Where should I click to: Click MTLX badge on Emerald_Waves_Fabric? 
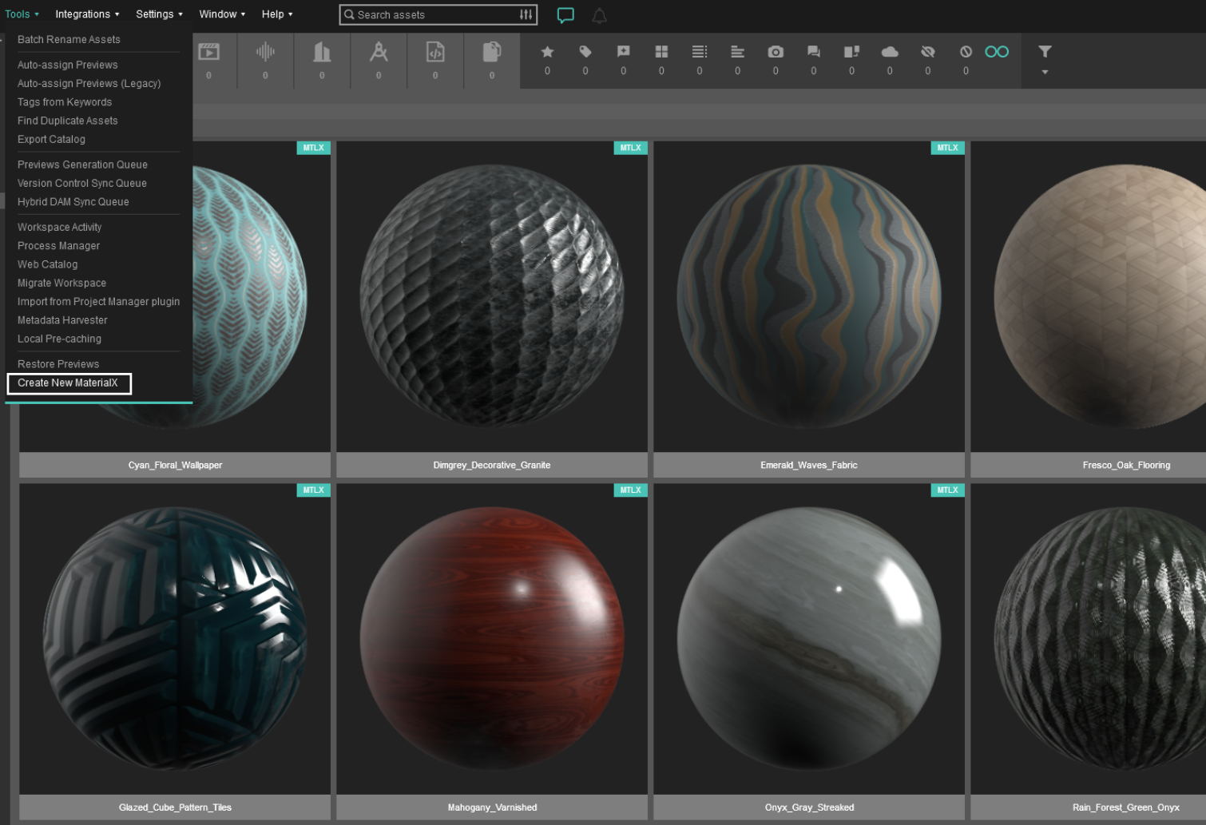[x=947, y=148]
